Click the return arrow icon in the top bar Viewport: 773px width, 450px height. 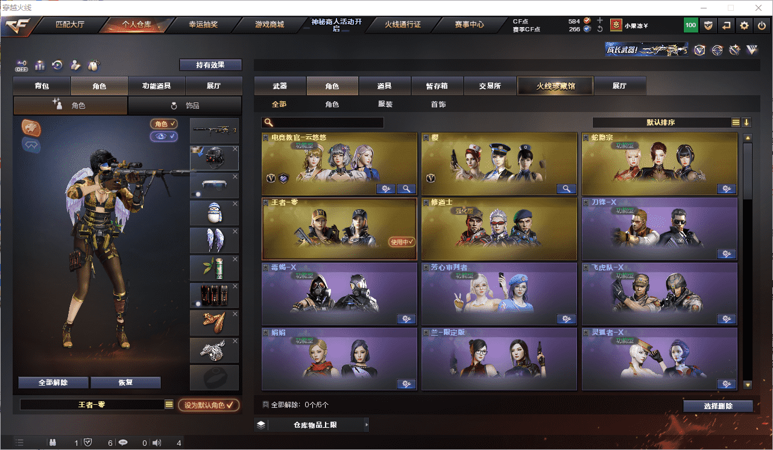(727, 25)
